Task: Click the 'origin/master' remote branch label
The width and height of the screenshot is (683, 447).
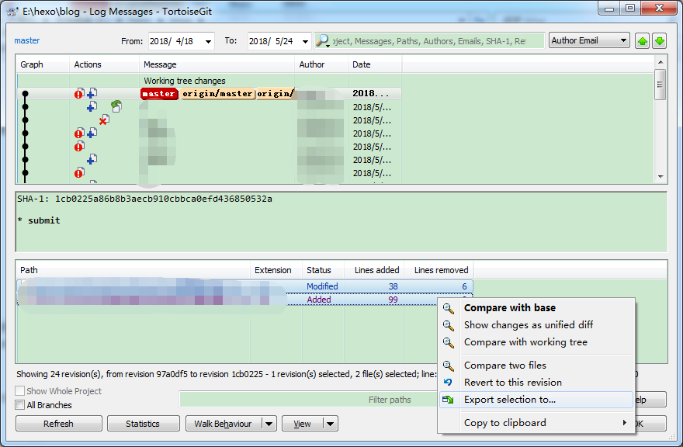Action: click(x=218, y=94)
